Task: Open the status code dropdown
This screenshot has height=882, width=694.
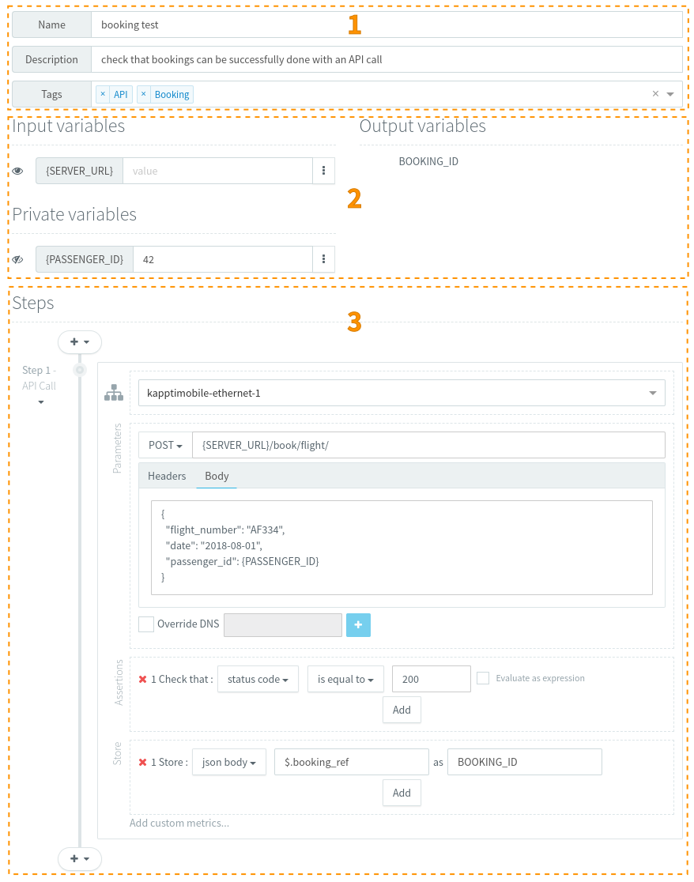Action: coord(258,679)
